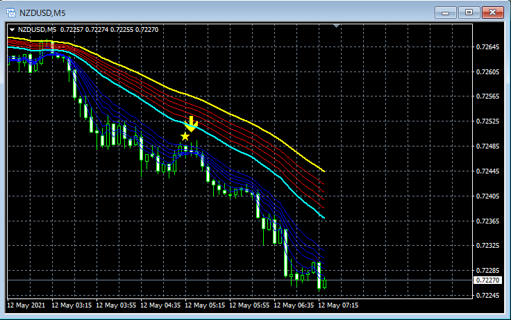Click the 0.72565 price scale label
The width and height of the screenshot is (511, 320).
coord(487,96)
